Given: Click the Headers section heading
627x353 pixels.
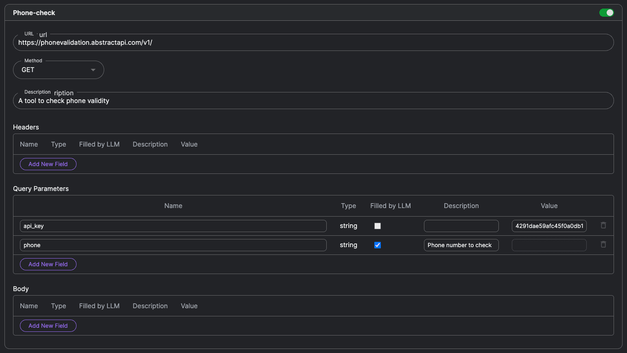Looking at the screenshot, I should (x=26, y=127).
